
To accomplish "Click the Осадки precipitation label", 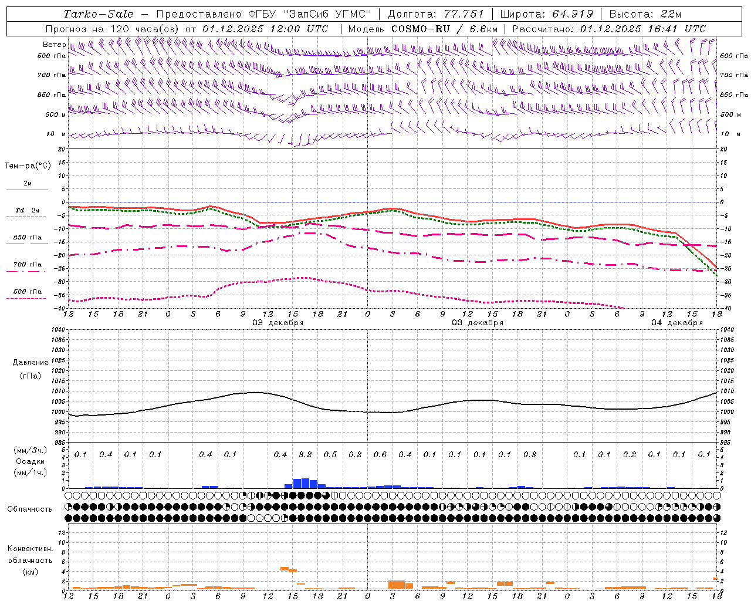I will point(30,461).
